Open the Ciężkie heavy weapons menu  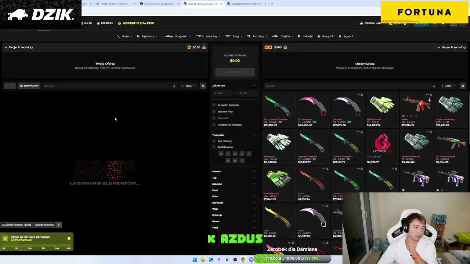coord(282,36)
